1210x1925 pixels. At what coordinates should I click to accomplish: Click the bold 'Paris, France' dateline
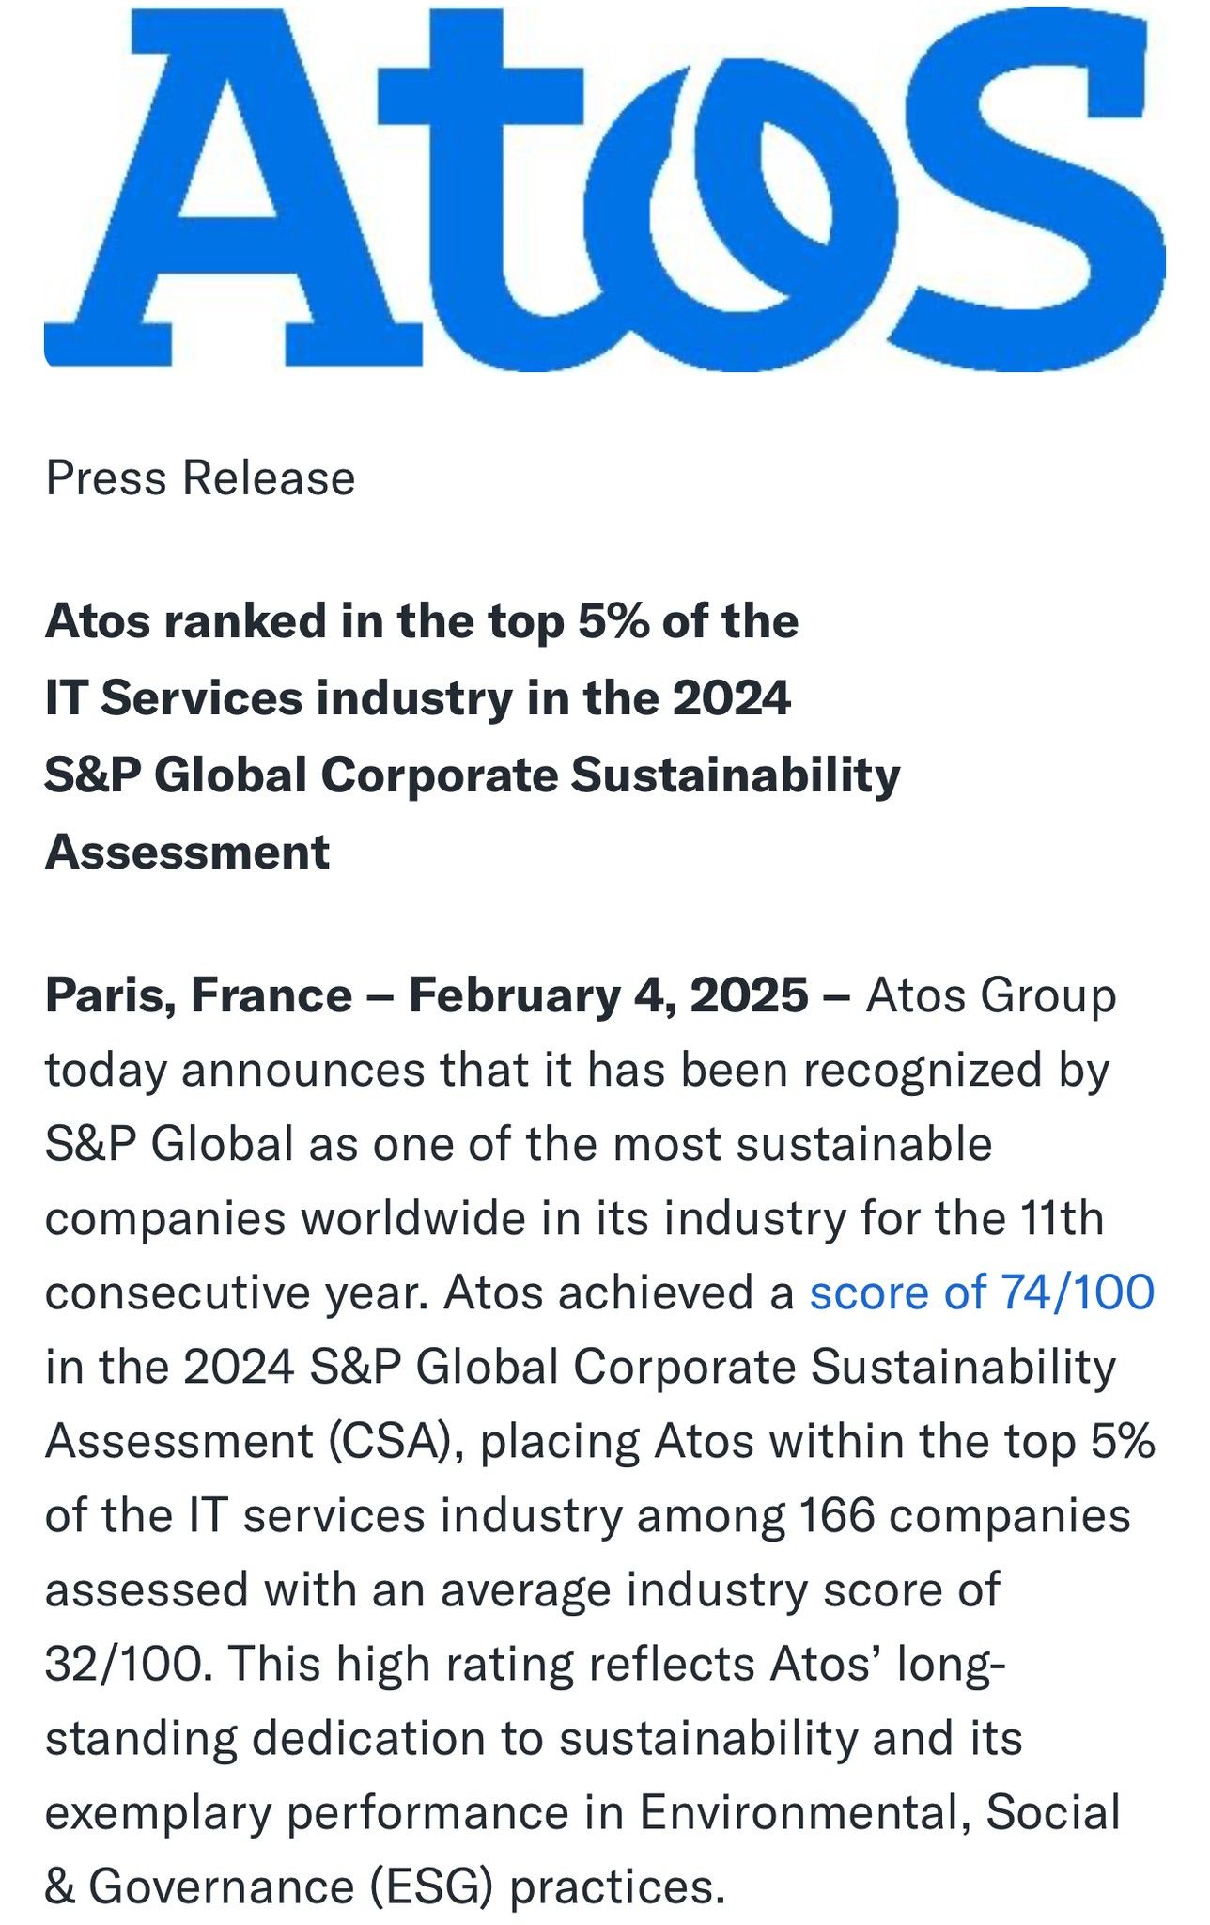pos(199,995)
